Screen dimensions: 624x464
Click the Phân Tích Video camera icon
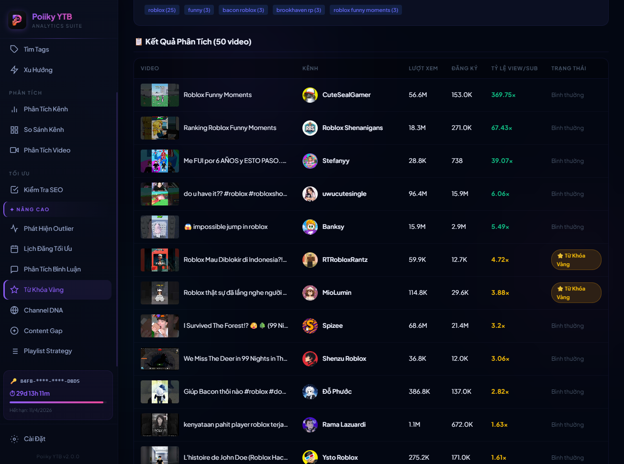(14, 150)
